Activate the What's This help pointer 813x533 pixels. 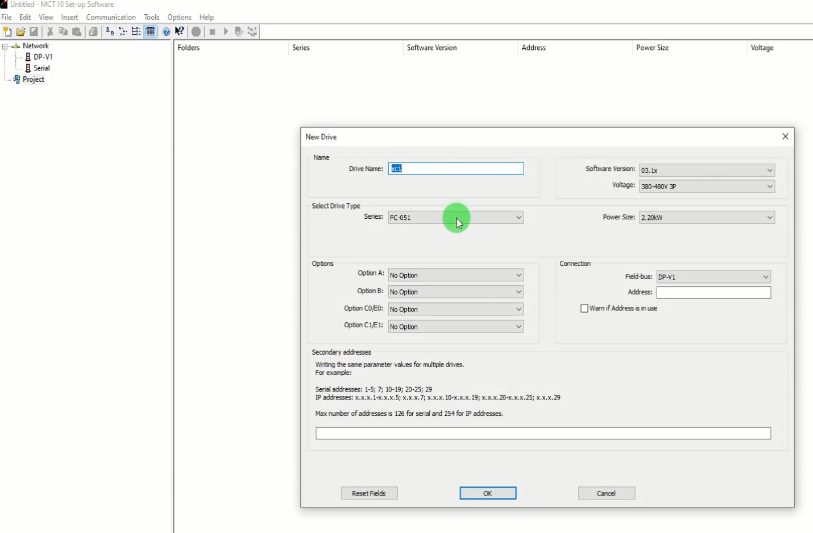point(180,32)
